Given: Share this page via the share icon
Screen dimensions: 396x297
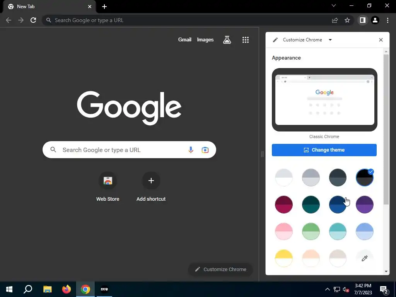Looking at the screenshot, I should click(335, 20).
